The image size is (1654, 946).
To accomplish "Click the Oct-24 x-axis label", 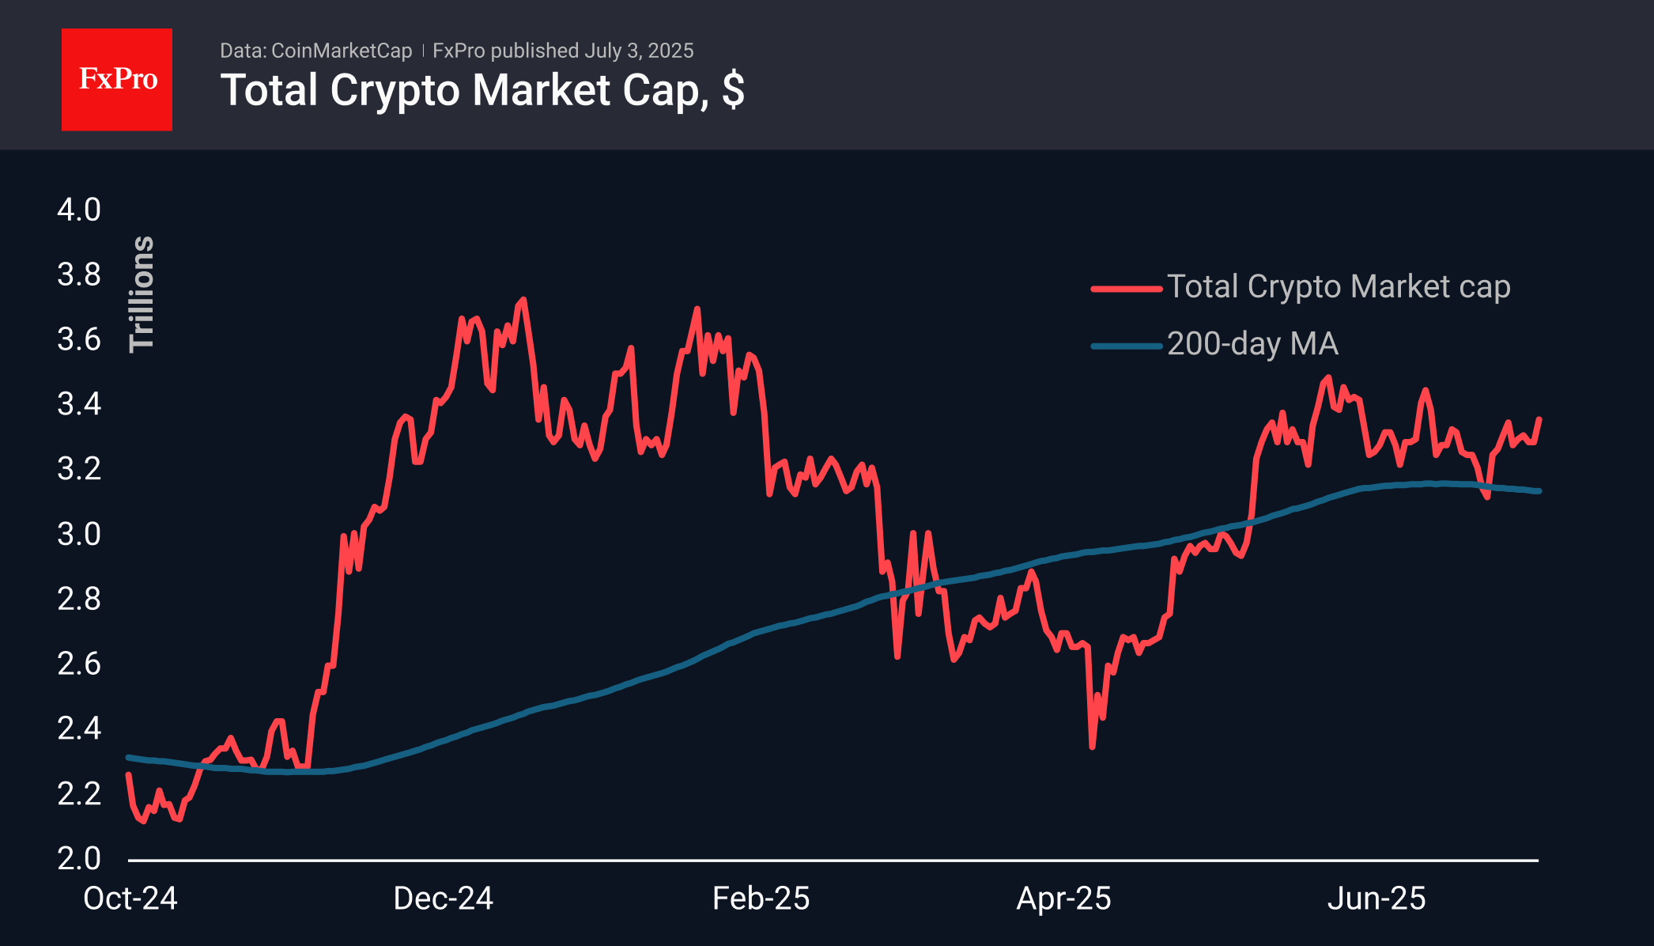I will 130,899.
